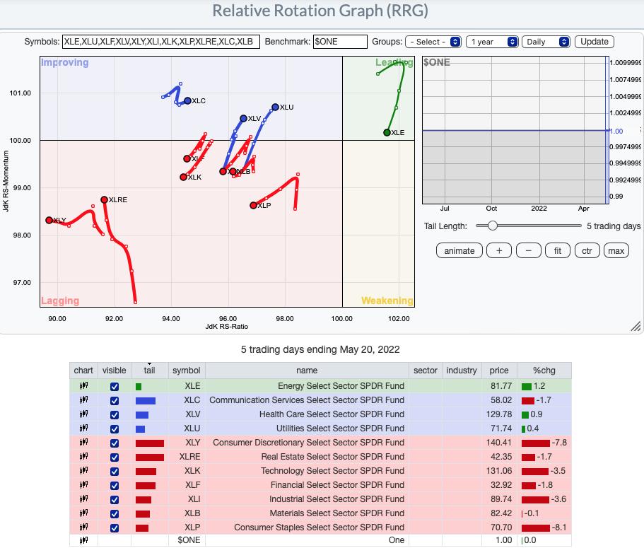The height and width of the screenshot is (548, 644).
Task: Sort table by symbol column header
Action: pyautogui.click(x=186, y=371)
